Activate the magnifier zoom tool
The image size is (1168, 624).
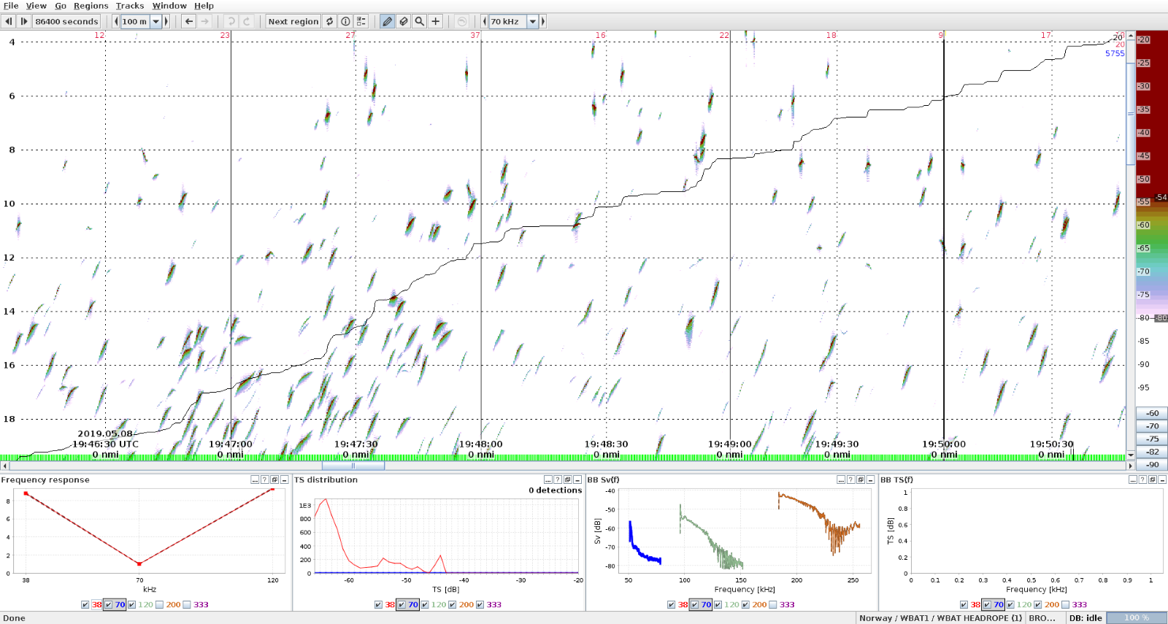click(x=420, y=21)
